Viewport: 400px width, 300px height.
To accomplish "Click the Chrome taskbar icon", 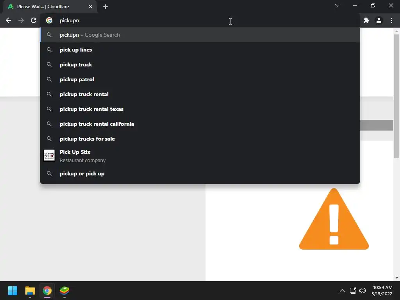I will tap(47, 291).
